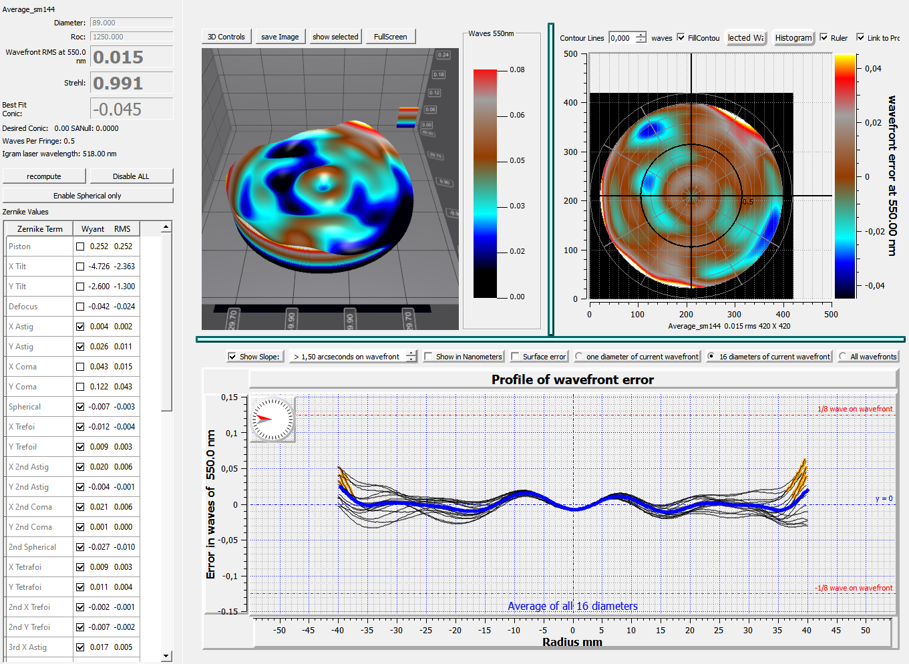Click Enable Spherical only

[x=87, y=196]
